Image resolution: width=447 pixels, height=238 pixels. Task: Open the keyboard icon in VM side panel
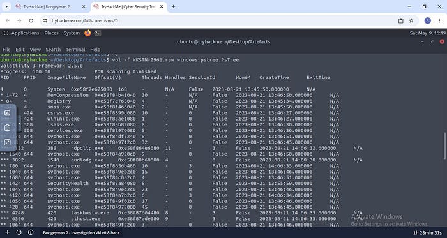pos(8,113)
